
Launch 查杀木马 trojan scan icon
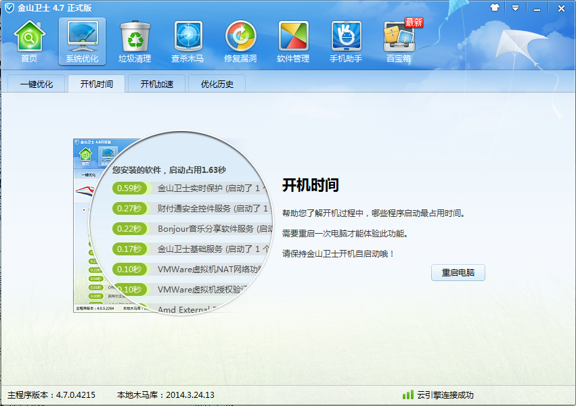click(x=187, y=41)
